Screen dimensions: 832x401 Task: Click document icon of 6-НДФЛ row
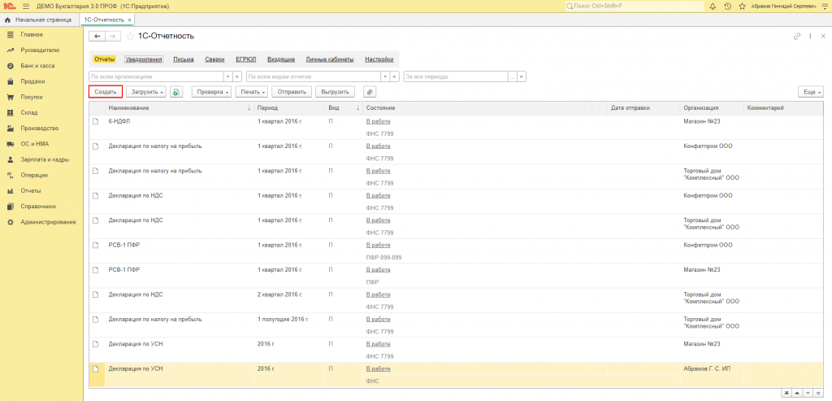pyautogui.click(x=96, y=122)
